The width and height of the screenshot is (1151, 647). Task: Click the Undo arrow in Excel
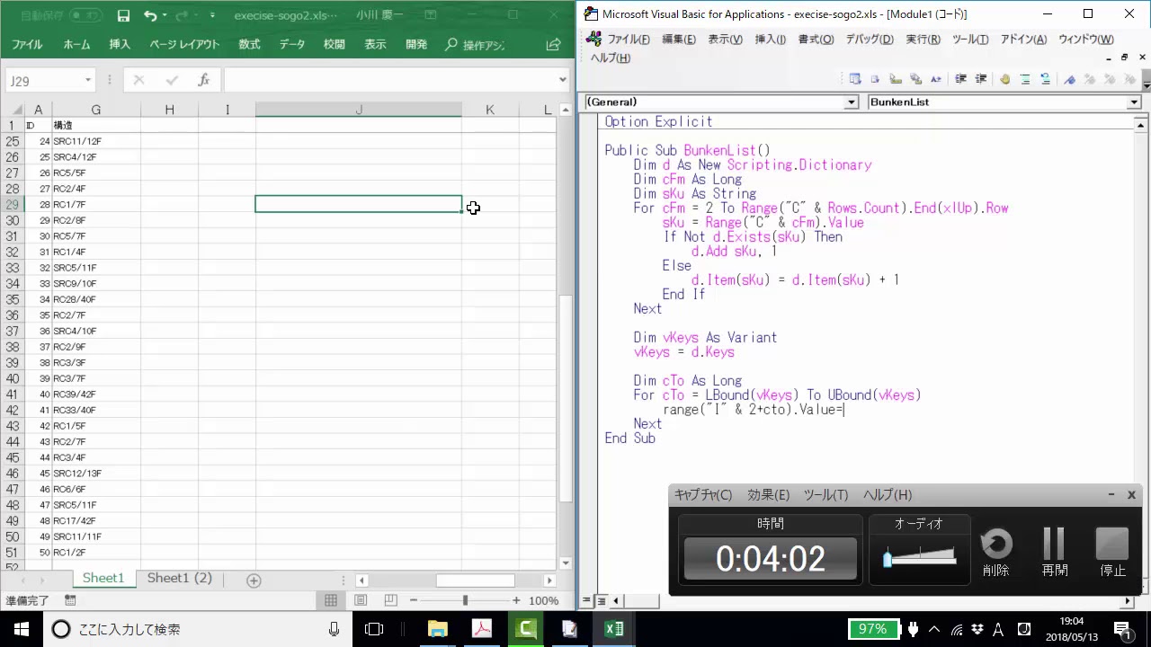pyautogui.click(x=150, y=15)
